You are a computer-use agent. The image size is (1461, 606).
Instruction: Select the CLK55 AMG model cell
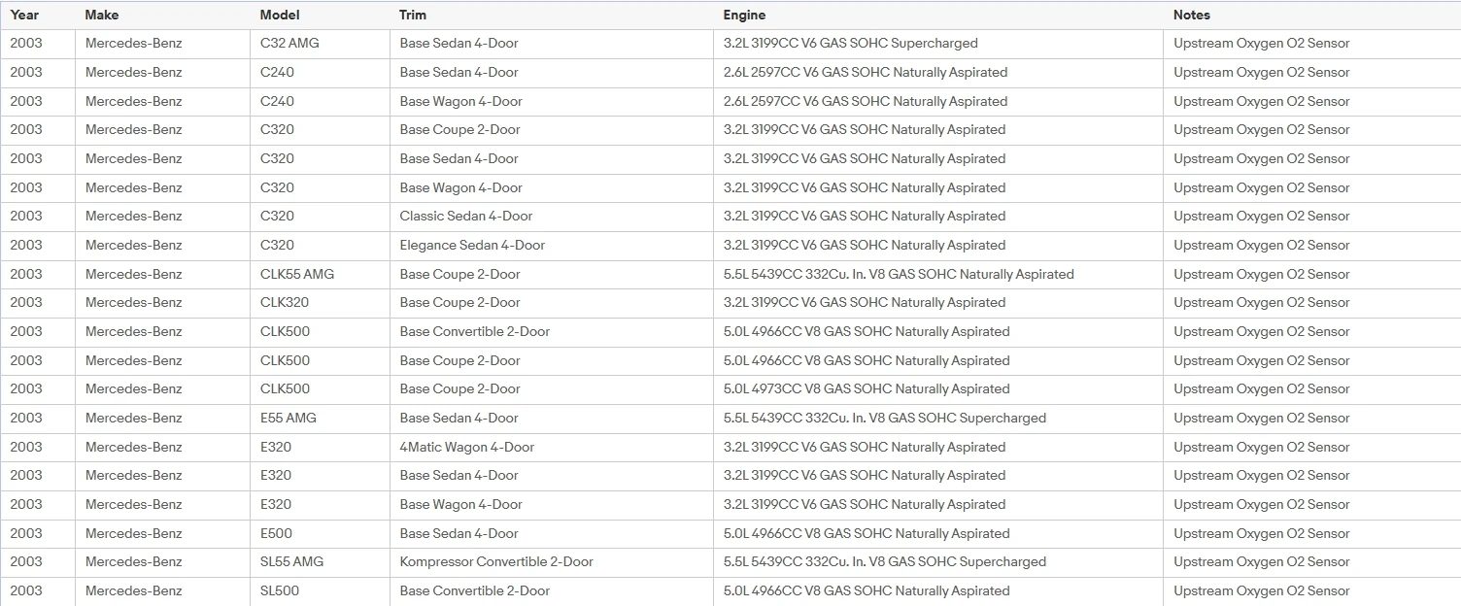point(320,274)
